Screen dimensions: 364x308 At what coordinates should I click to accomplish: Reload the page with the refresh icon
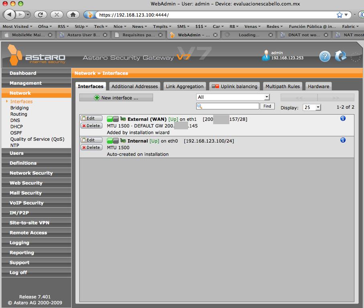point(41,14)
